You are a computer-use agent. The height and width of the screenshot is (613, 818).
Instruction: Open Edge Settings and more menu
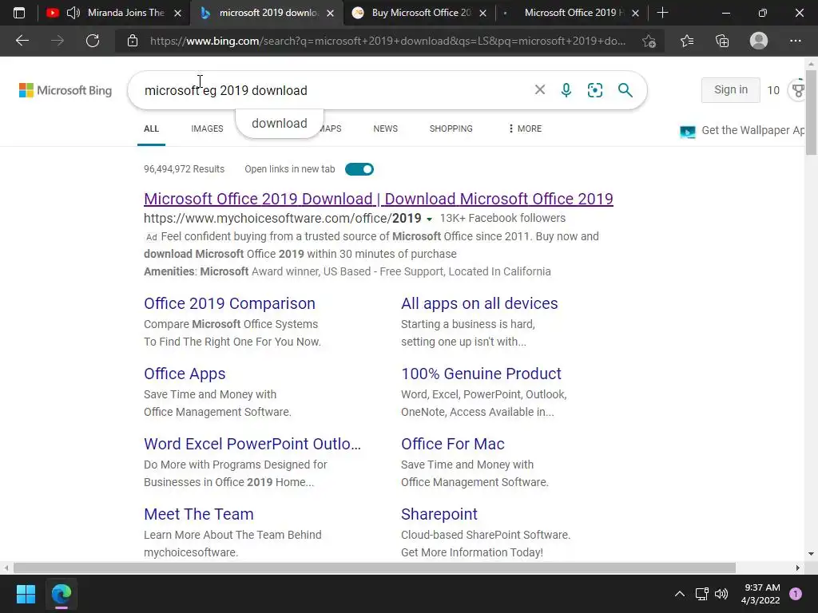pyautogui.click(x=795, y=41)
